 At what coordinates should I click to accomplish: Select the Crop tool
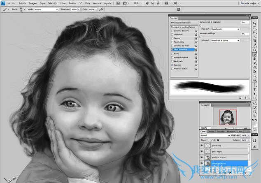pyautogui.click(x=254, y=41)
